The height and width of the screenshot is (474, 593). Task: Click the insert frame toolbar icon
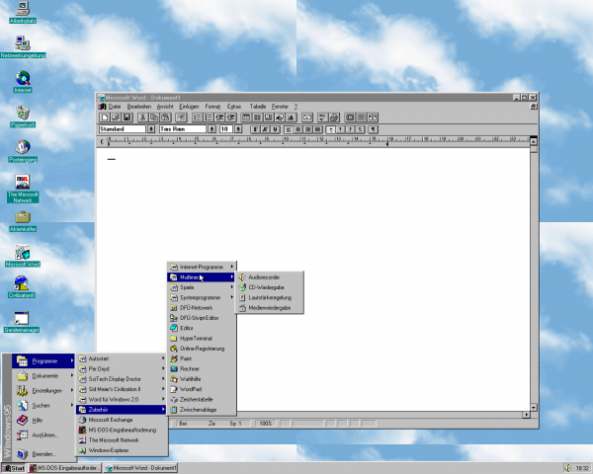tap(269, 118)
